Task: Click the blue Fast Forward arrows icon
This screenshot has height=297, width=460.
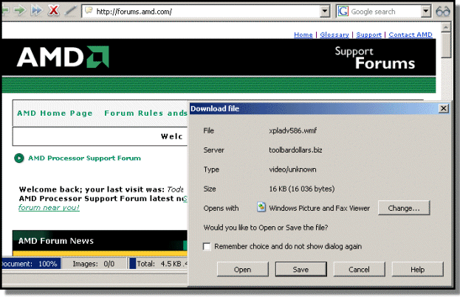Action: 37,10
